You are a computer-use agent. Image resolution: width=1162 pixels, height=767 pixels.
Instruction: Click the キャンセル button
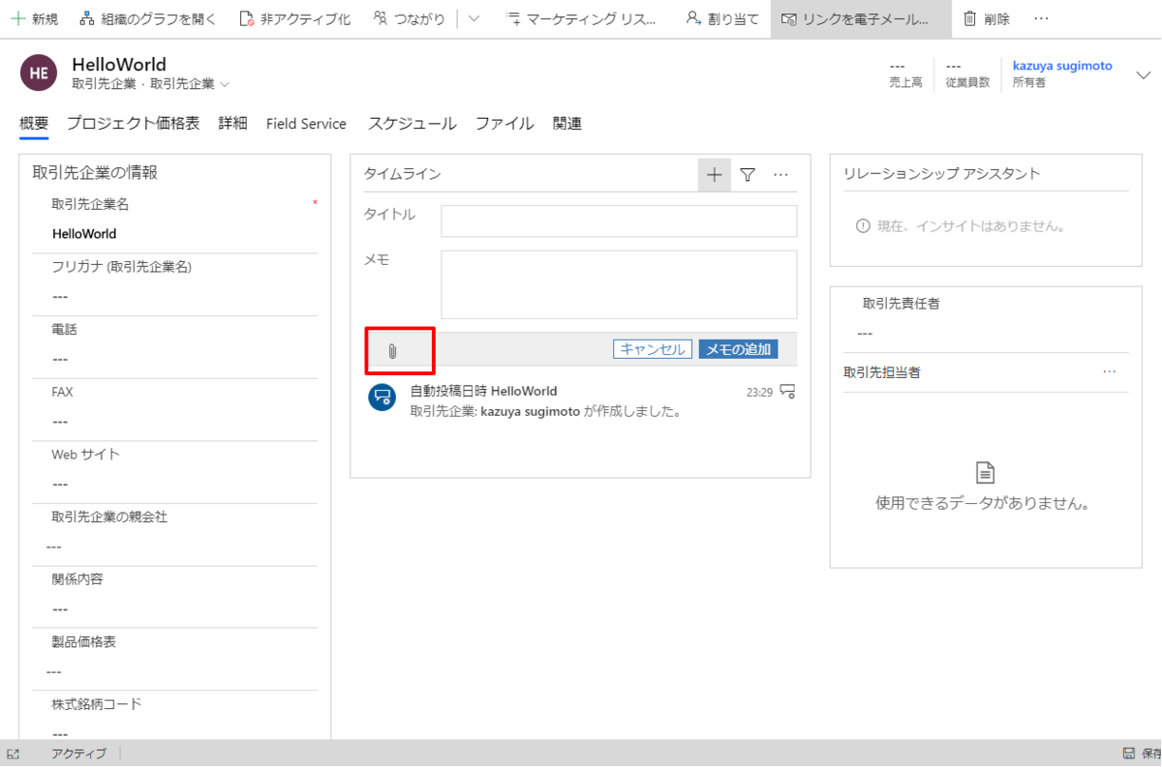[652, 350]
